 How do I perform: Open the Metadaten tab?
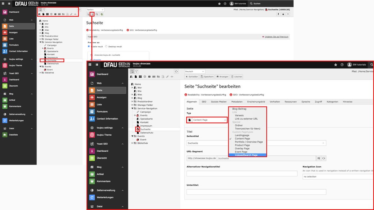(237, 102)
